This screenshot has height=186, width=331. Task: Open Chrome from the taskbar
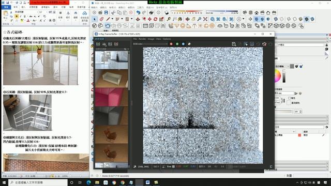(123, 182)
